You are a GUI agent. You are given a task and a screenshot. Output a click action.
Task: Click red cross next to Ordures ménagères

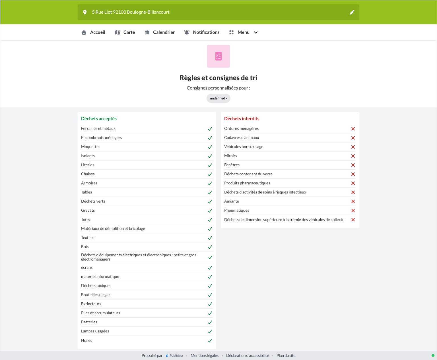(x=353, y=129)
